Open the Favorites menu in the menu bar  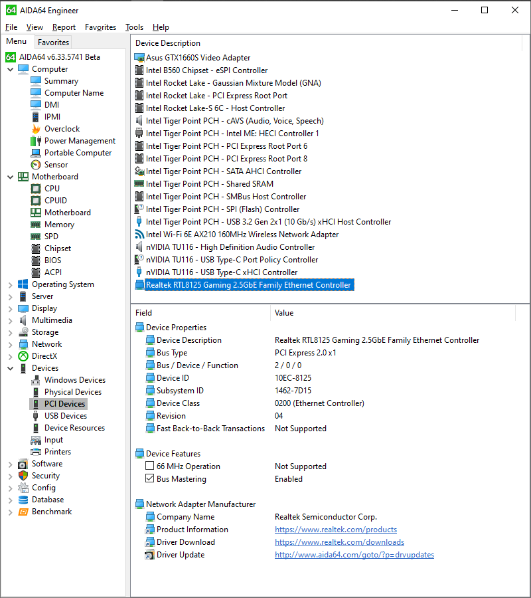click(101, 27)
